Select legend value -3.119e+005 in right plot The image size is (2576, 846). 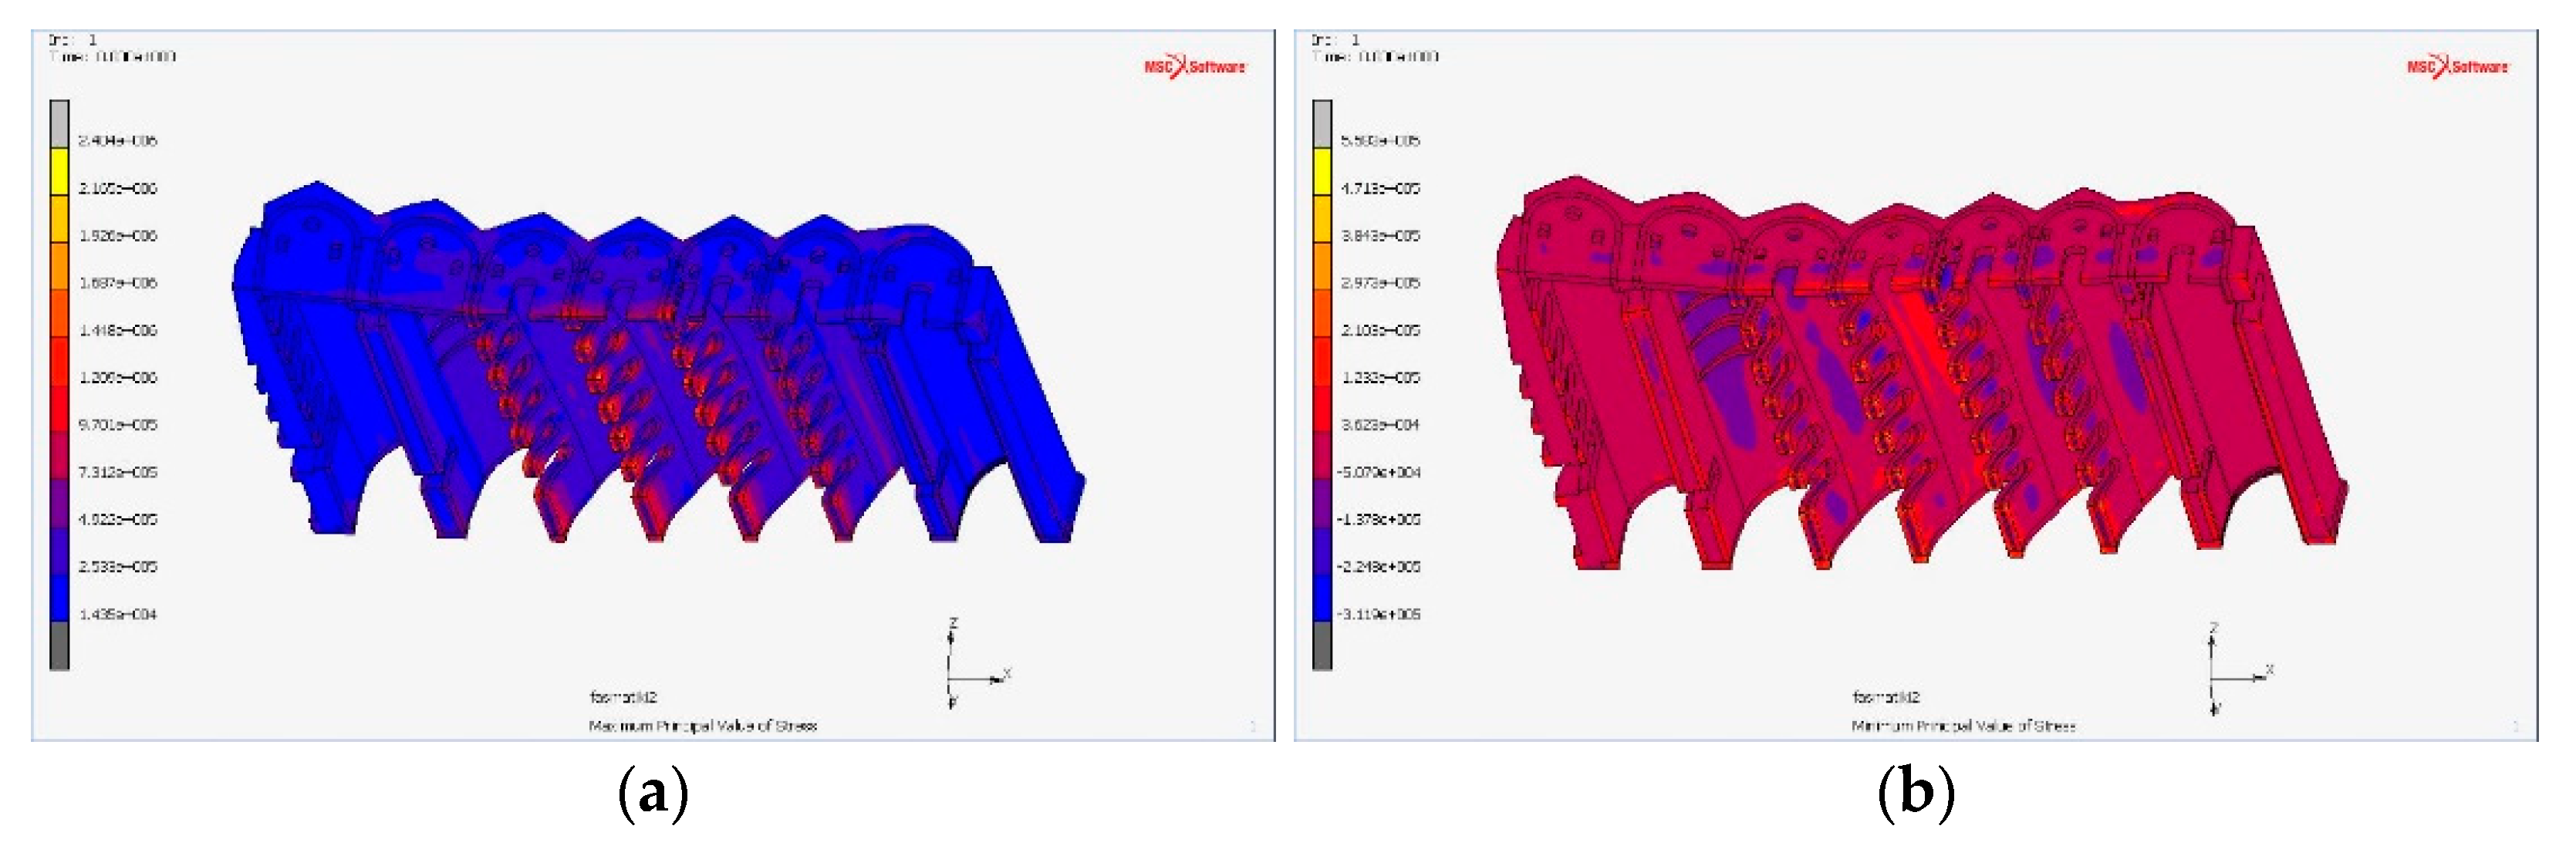(1380, 614)
